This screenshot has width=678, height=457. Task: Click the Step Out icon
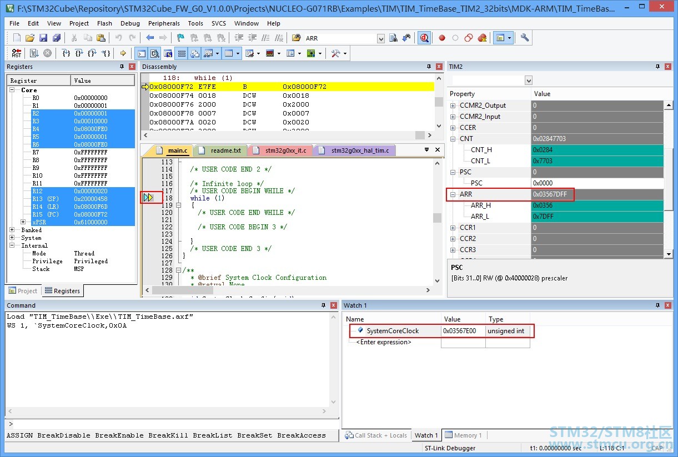pyautogui.click(x=93, y=53)
